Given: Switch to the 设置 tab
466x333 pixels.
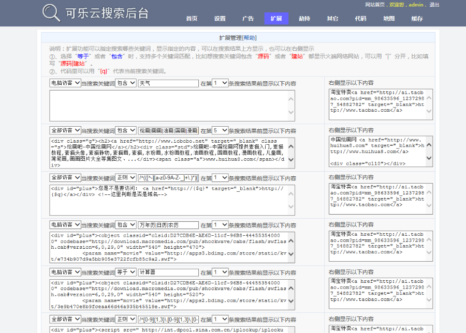Looking at the screenshot, I should point(220,19).
